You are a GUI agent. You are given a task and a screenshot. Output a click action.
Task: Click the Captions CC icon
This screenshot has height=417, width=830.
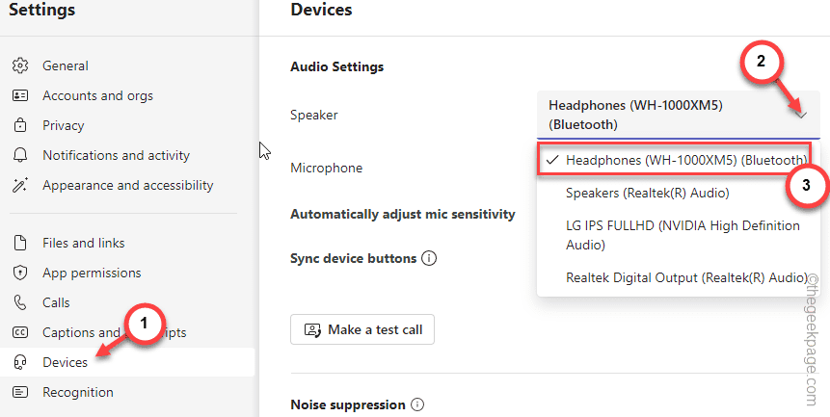coord(20,332)
